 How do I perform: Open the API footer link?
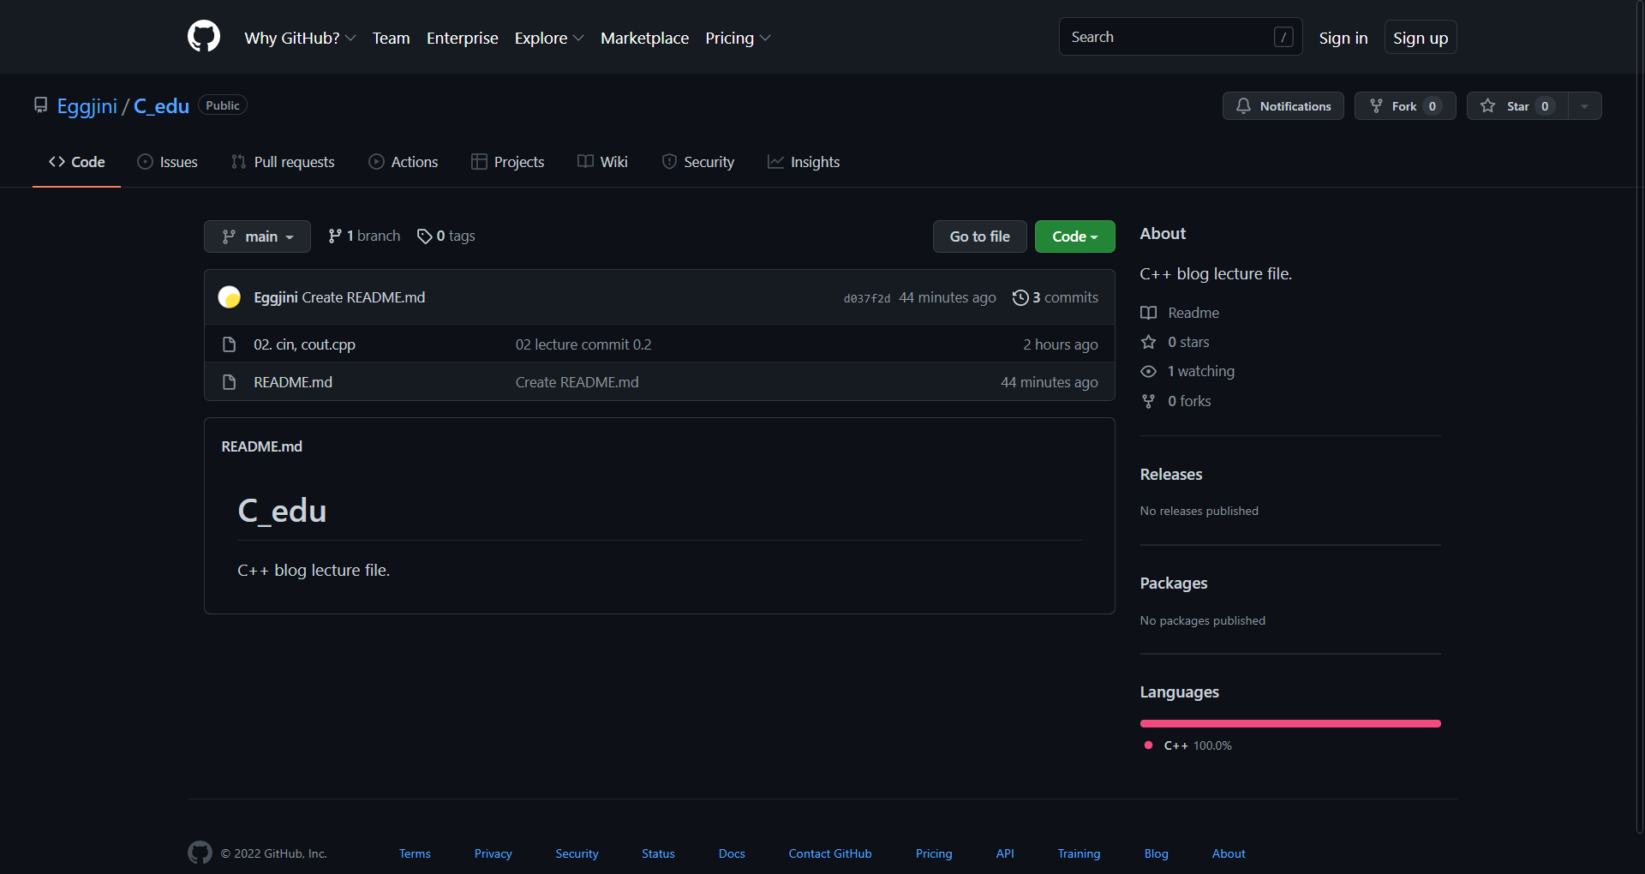(x=1005, y=853)
